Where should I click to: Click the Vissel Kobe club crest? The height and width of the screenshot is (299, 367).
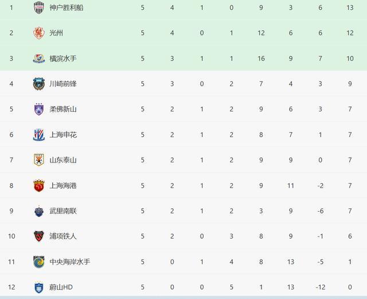click(x=39, y=7)
